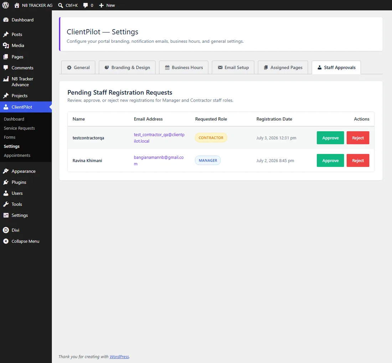Click the bangianamannb@gmail.com email link
The width and height of the screenshot is (392, 363).
(x=159, y=160)
